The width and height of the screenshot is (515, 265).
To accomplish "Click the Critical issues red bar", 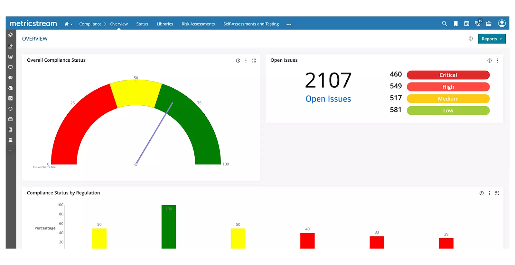I will (448, 75).
